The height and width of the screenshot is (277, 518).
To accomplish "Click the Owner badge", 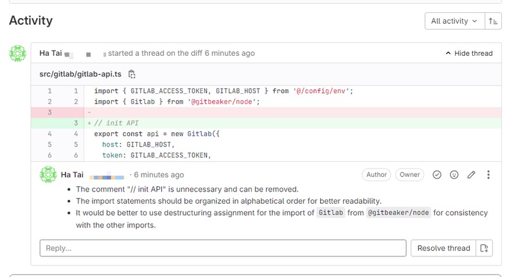I will coord(409,175).
